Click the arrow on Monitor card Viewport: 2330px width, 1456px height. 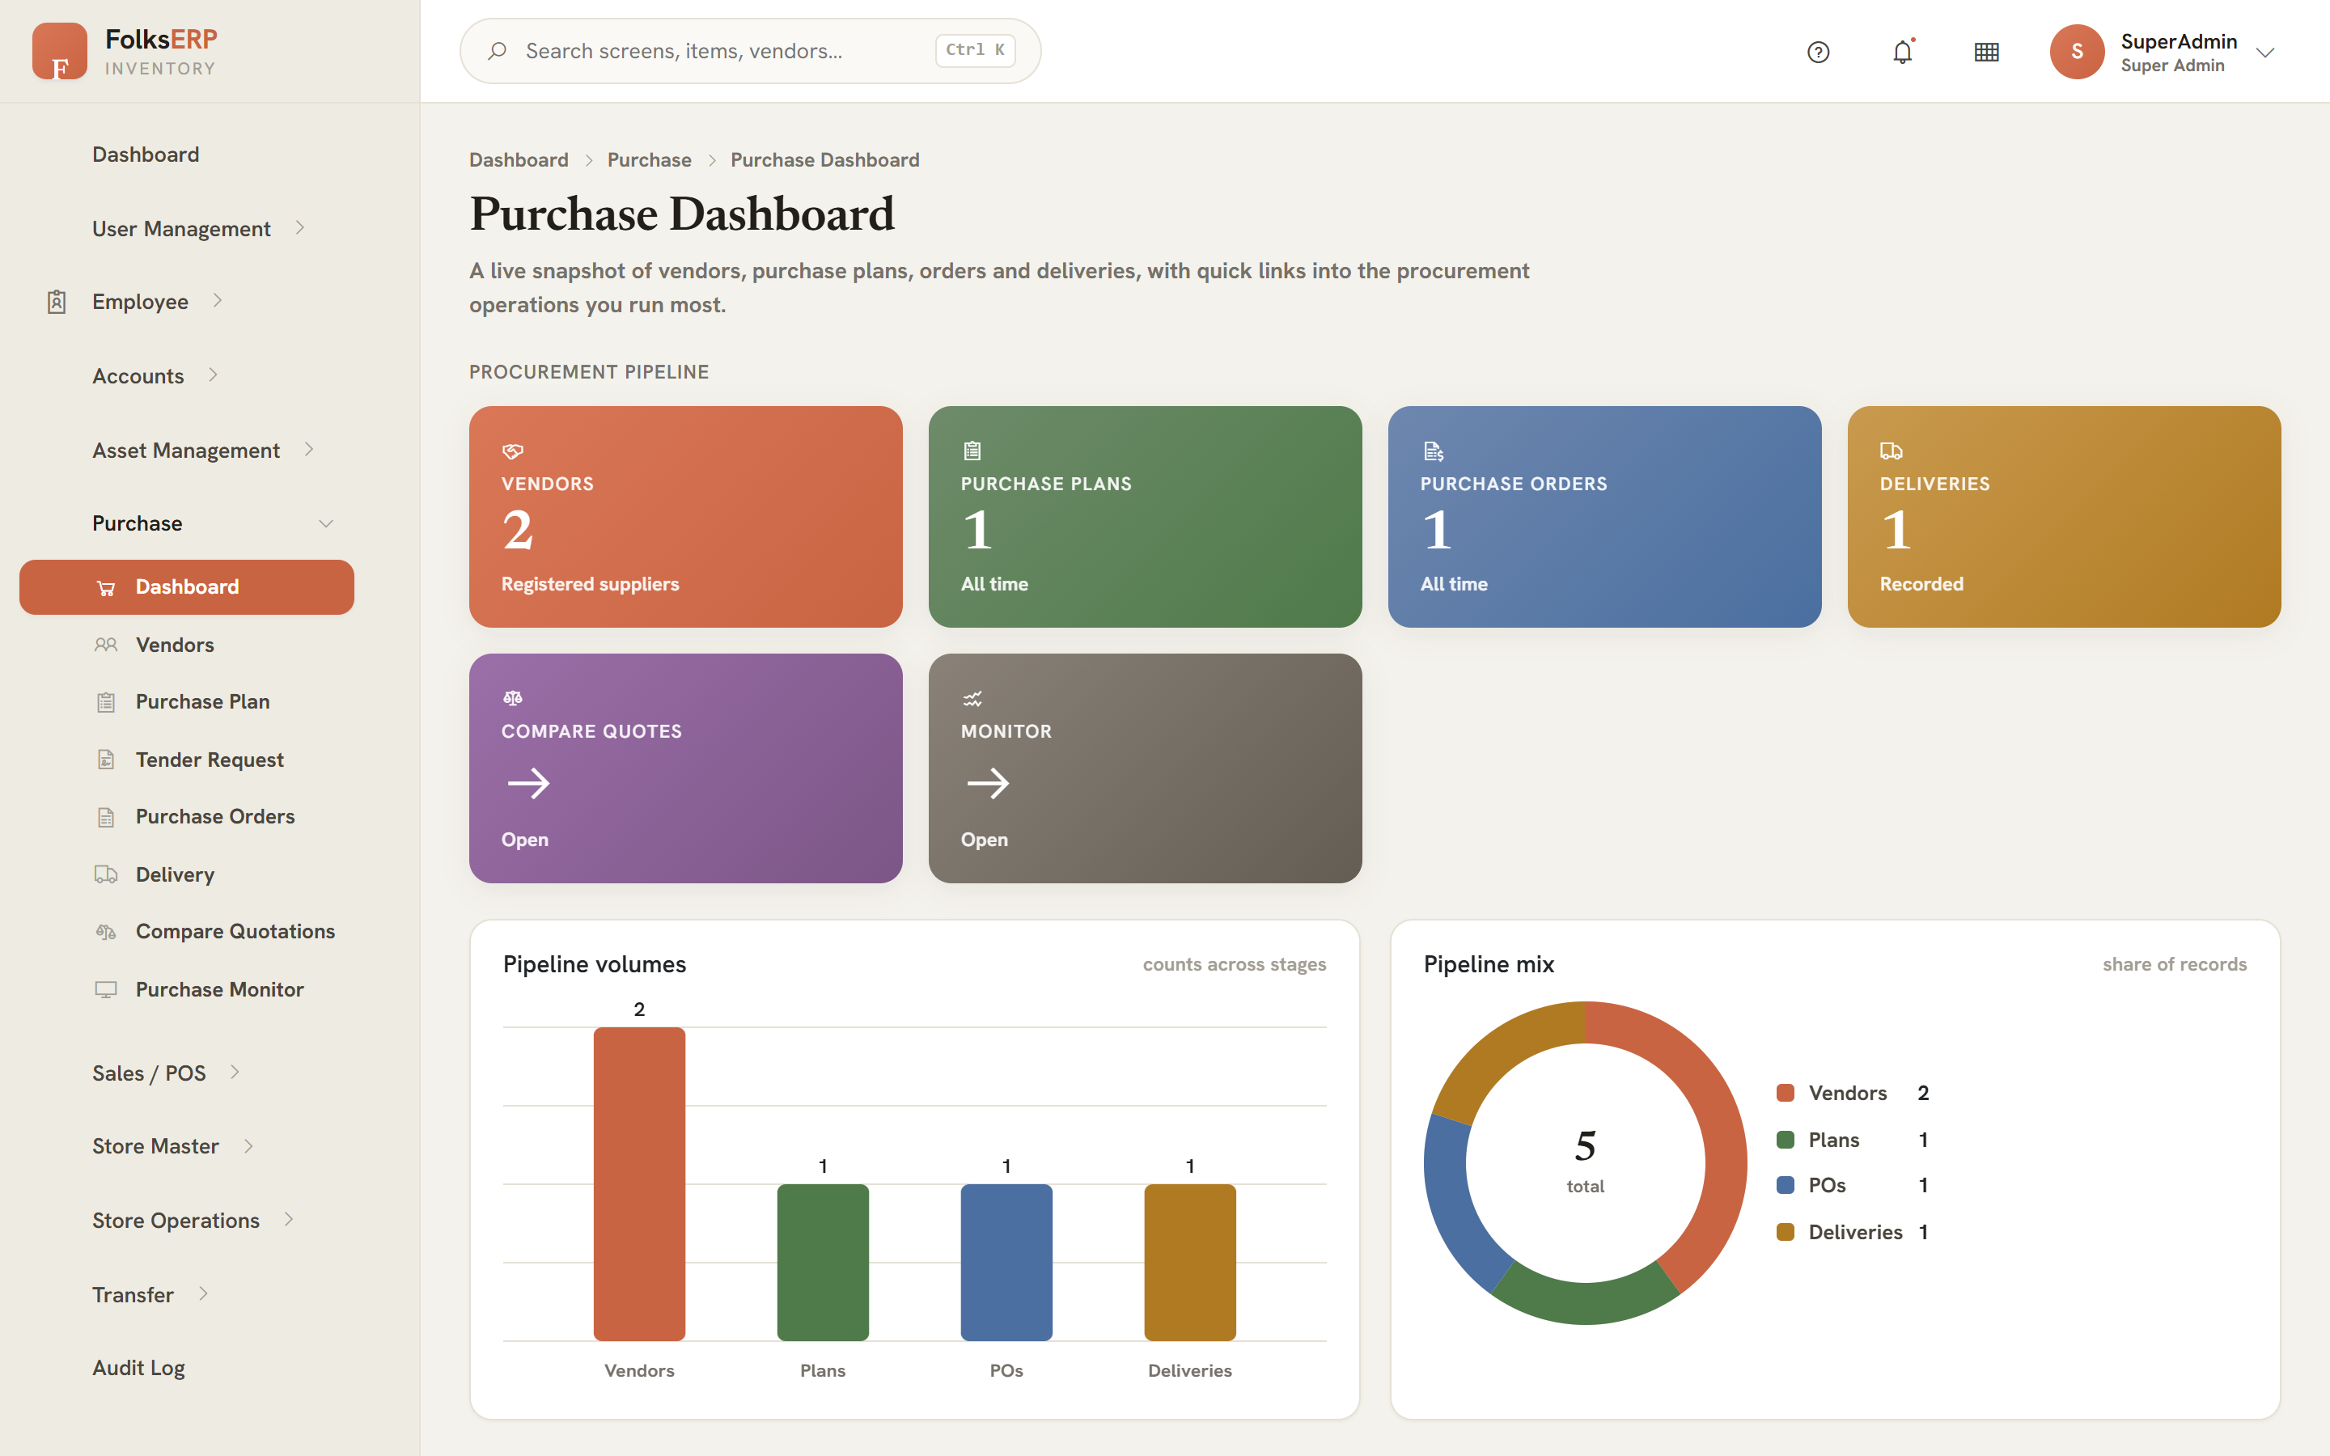pos(988,783)
